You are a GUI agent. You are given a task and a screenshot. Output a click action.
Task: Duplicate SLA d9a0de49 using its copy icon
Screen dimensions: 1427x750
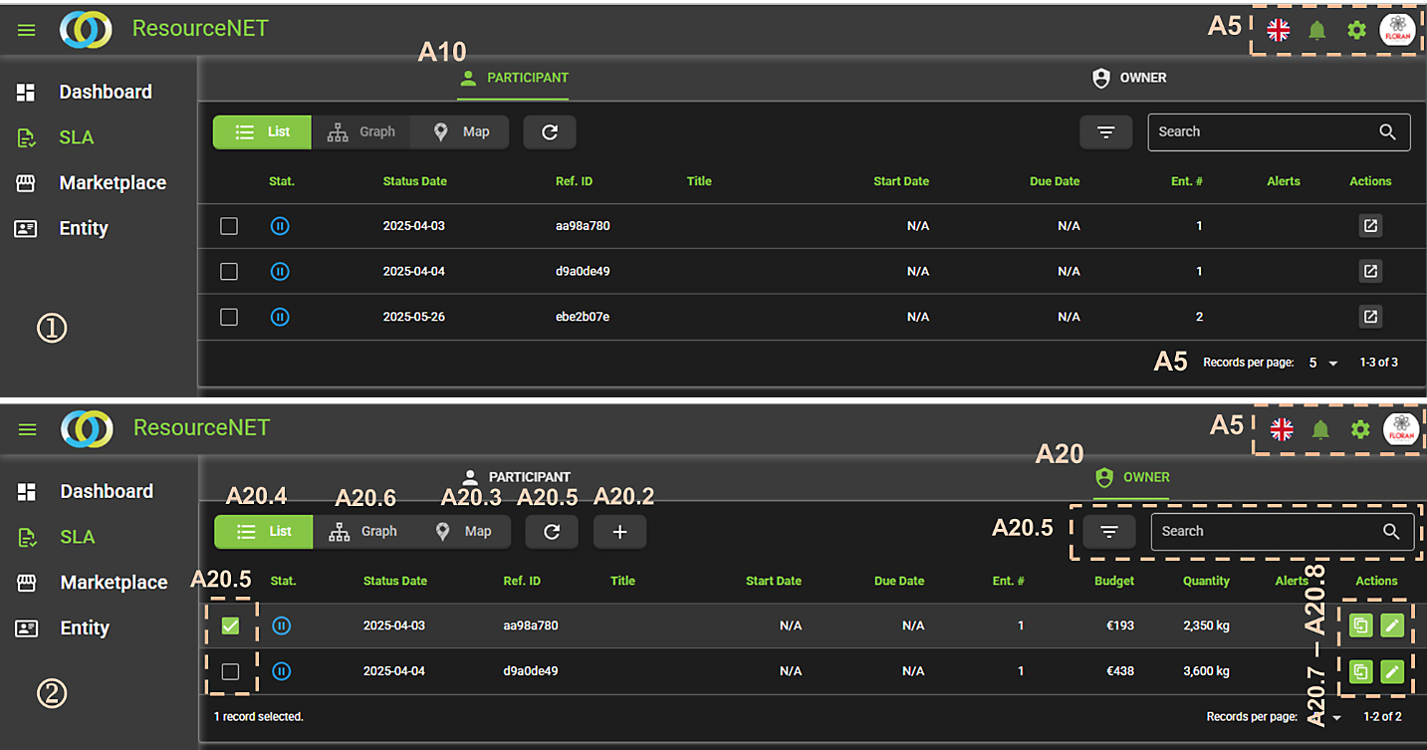coord(1360,671)
